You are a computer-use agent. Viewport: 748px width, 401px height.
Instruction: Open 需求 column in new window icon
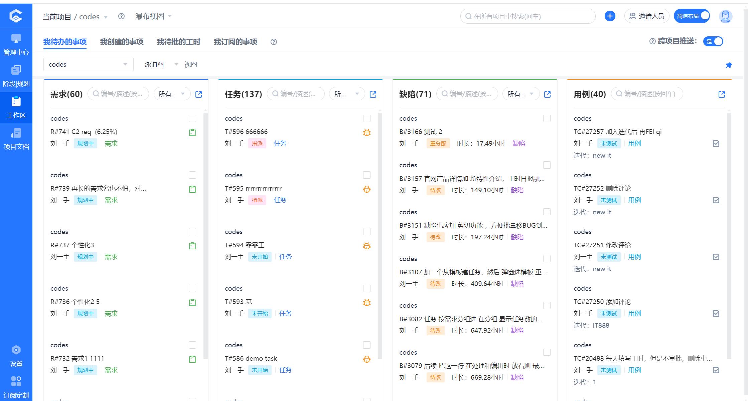coord(199,94)
